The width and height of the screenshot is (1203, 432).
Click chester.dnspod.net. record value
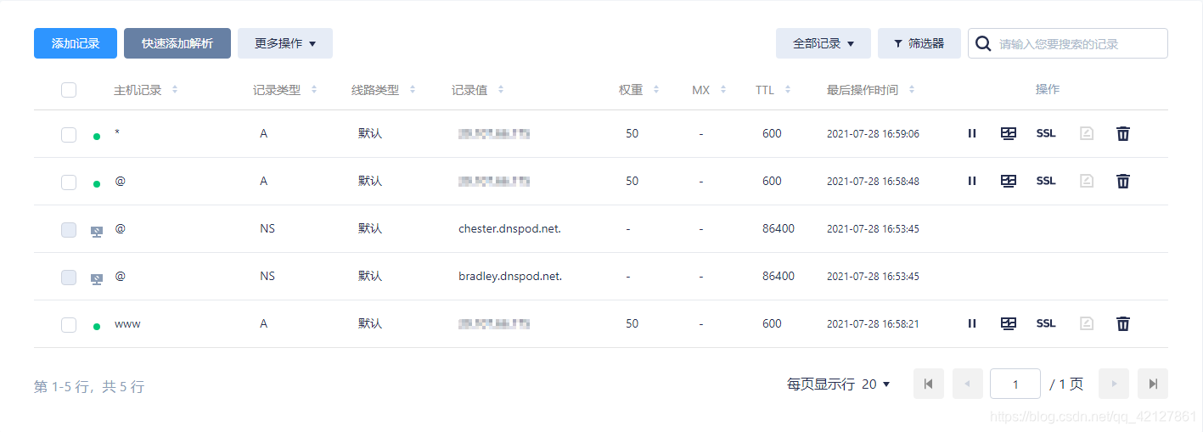pyautogui.click(x=509, y=228)
